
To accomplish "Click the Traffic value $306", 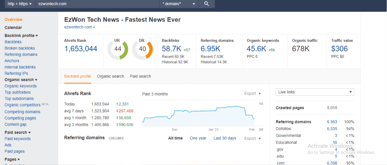I will point(340,49).
